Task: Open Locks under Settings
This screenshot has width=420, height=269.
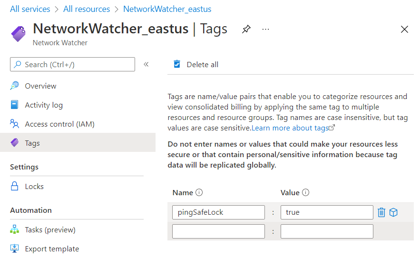Action: pos(34,187)
